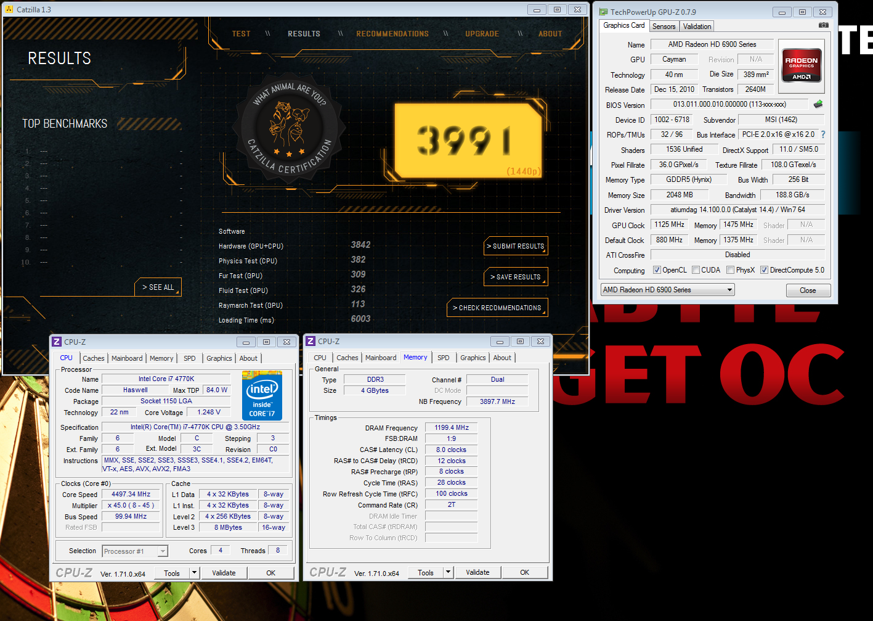Click CHECK RECOMMENDATIONS button

click(497, 308)
